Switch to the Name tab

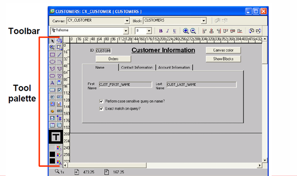pos(100,67)
